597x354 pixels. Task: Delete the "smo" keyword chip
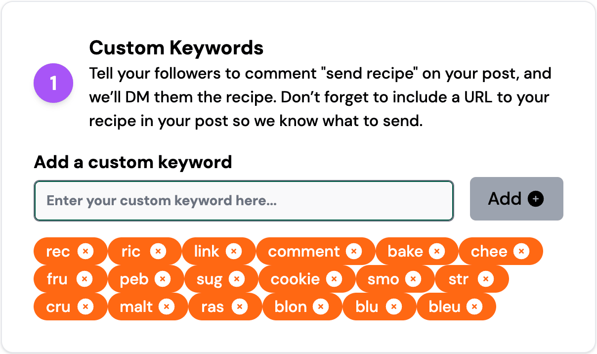413,279
